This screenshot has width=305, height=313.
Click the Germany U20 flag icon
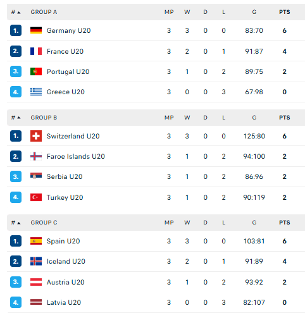click(x=36, y=30)
